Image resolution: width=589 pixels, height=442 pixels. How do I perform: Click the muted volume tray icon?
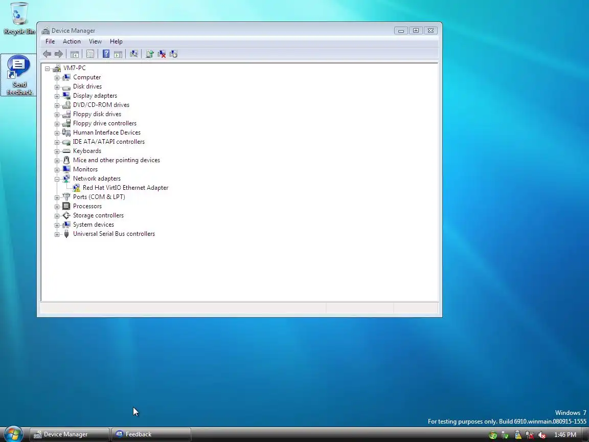click(541, 435)
